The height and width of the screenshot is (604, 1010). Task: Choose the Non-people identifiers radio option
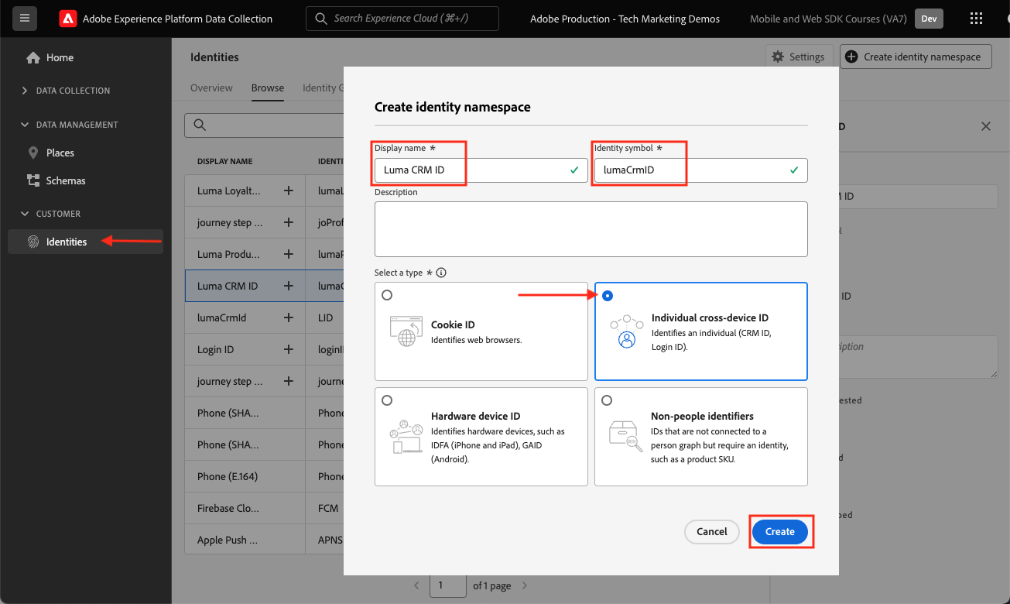607,400
